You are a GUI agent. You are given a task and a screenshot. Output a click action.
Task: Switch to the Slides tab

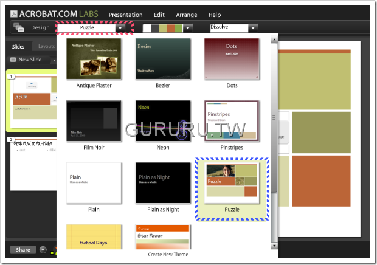pyautogui.click(x=18, y=47)
